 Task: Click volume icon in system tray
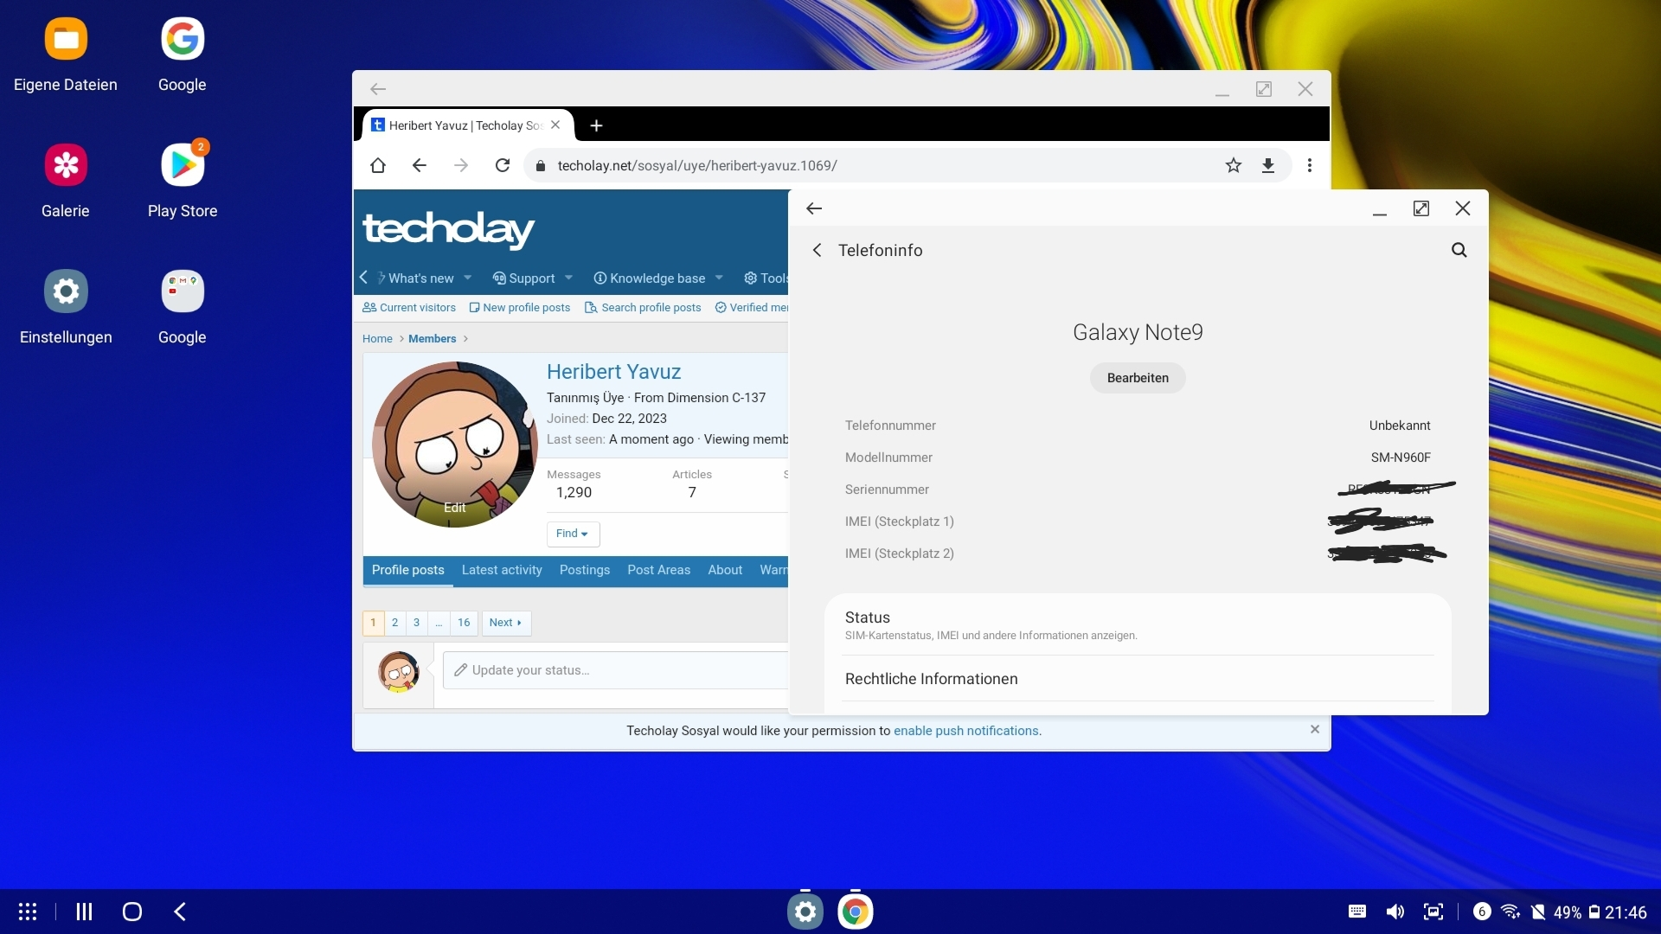pos(1395,912)
